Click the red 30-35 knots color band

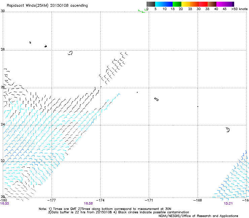point(203,4)
